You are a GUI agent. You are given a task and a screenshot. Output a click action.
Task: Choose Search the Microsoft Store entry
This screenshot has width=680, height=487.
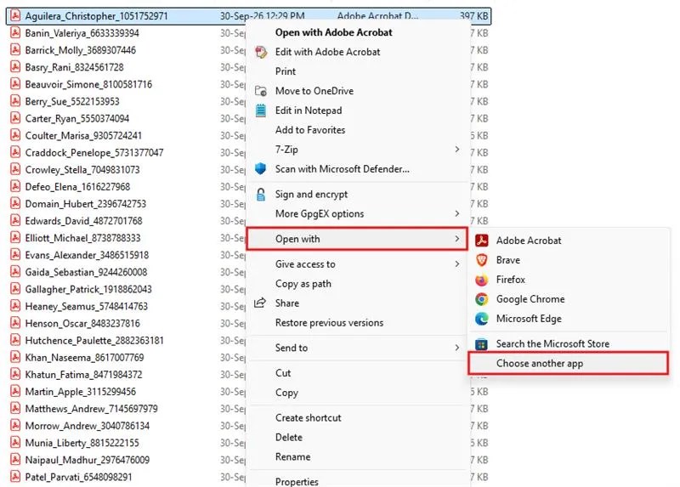[552, 344]
